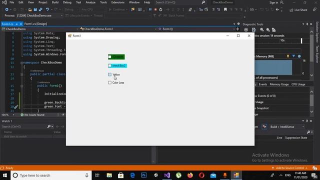Switch to Memory Usage tab
This screenshot has height=180, width=320.
[279, 84]
